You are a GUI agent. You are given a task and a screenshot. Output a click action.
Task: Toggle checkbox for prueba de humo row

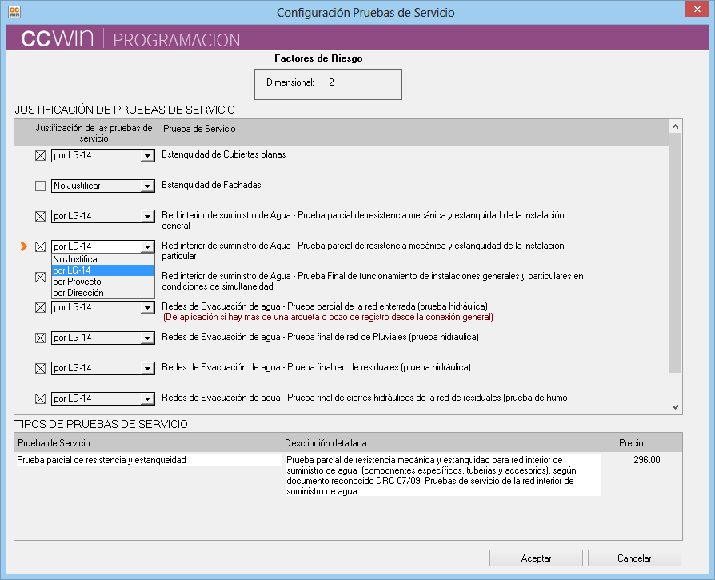(40, 399)
